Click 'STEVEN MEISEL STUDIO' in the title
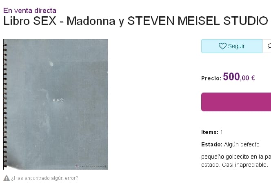Image resolution: width=271 pixels, height=188 pixels. [x=198, y=21]
